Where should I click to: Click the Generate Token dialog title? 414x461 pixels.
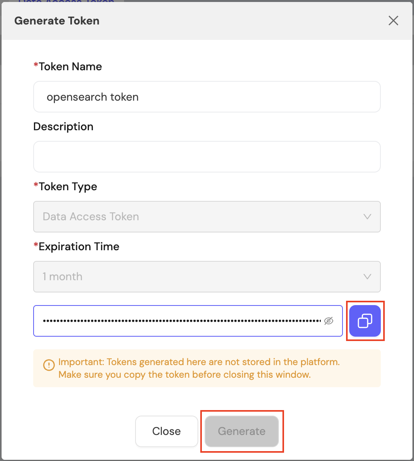[x=57, y=21]
